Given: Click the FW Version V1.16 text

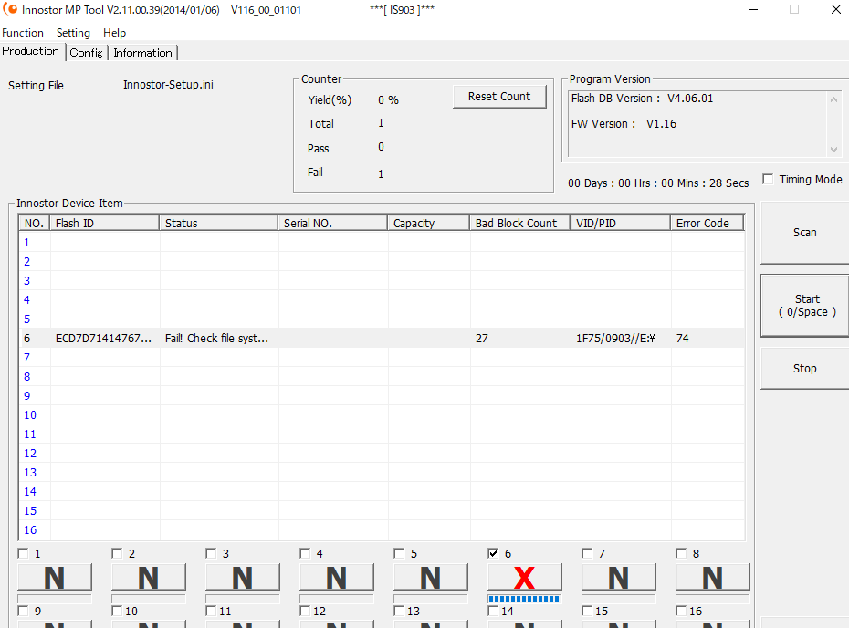Looking at the screenshot, I should coord(624,124).
